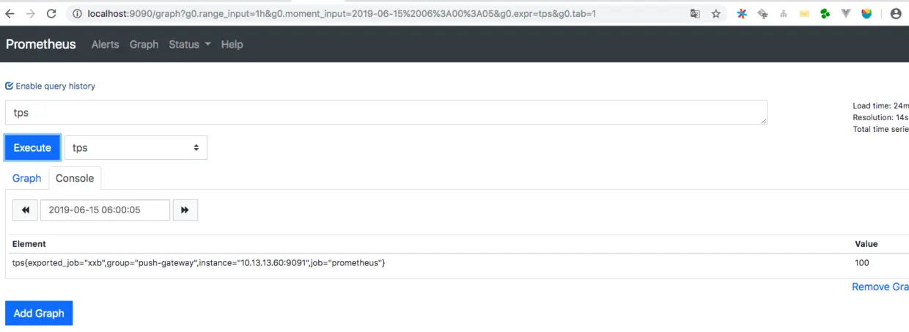Expand the Status dropdown menu
Screen dimensions: 909x332
pos(190,44)
